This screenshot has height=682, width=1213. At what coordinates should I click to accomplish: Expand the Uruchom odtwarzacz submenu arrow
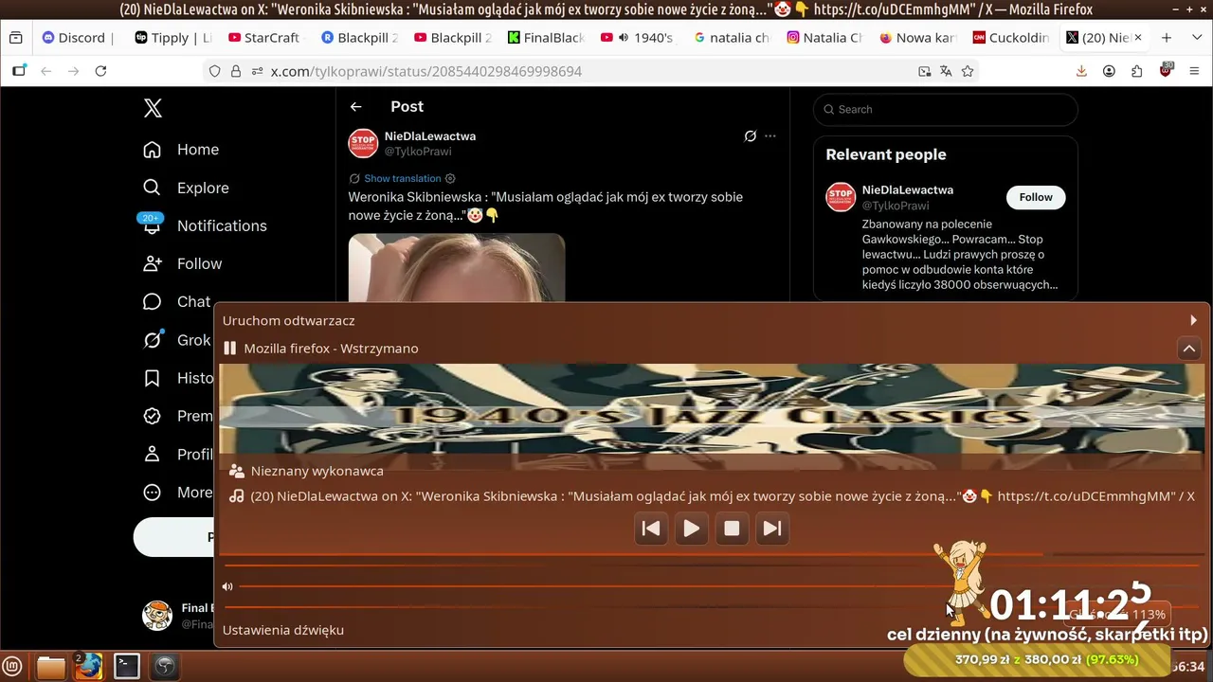(1194, 320)
